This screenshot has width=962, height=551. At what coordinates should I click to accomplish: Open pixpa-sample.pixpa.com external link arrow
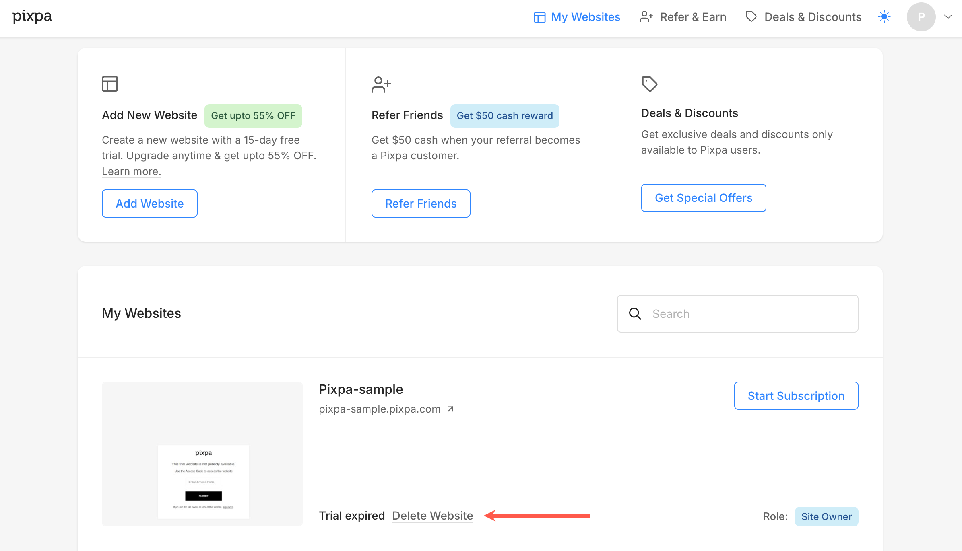450,409
